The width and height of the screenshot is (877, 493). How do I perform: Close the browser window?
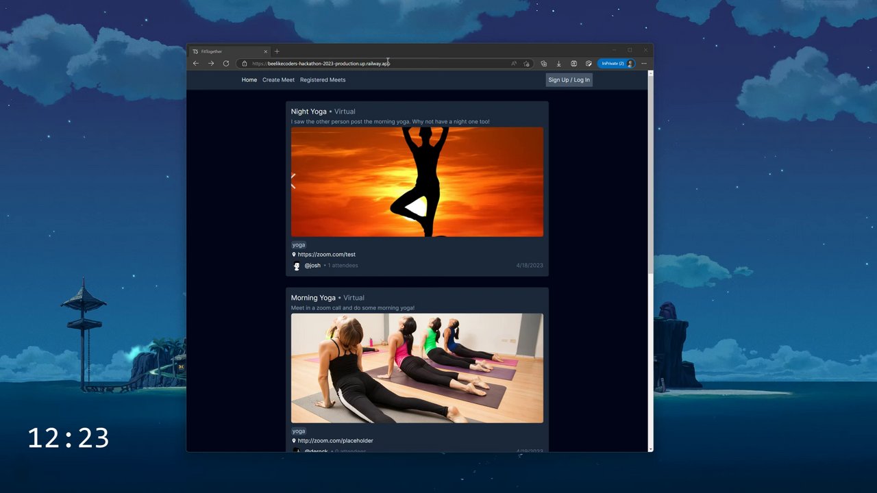[x=645, y=51]
